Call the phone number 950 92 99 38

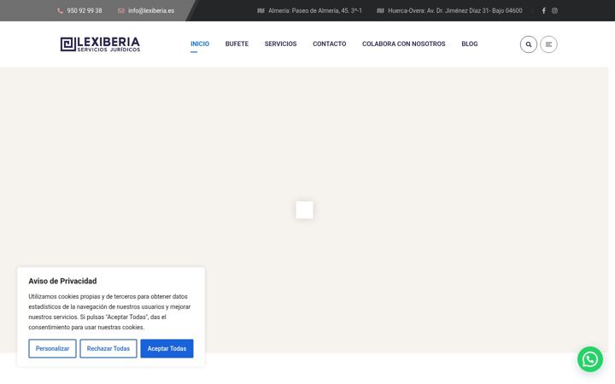tap(85, 11)
